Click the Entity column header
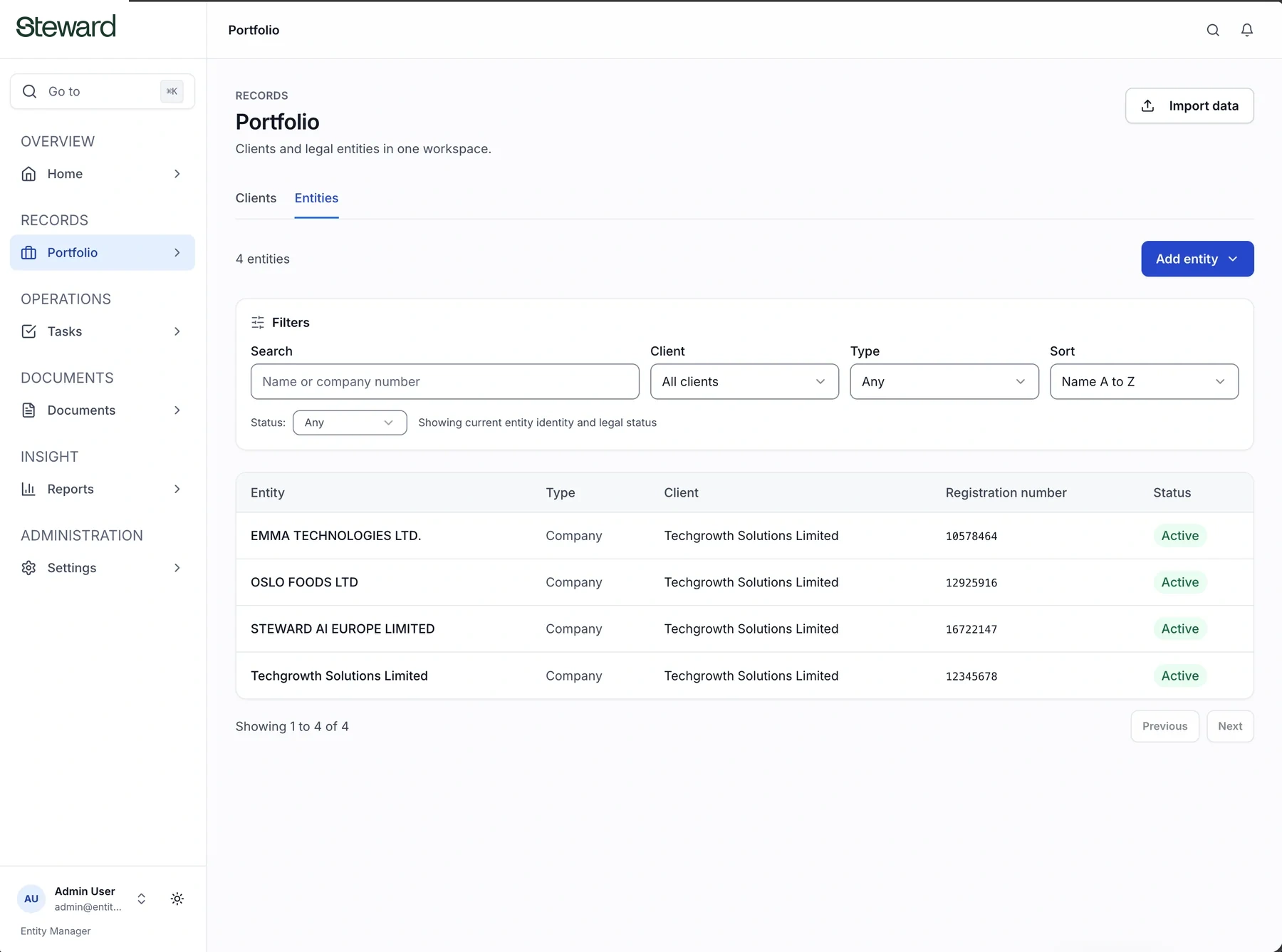 click(267, 492)
